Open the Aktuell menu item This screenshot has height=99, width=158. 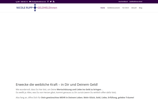point(134,8)
